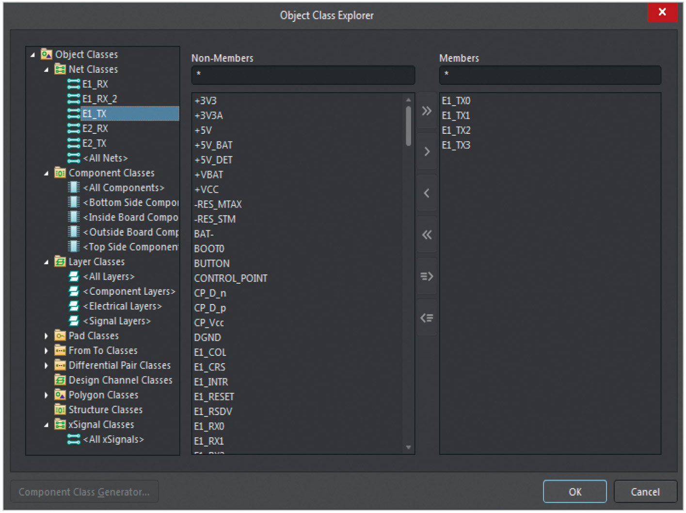686x513 pixels.
Task: Click the remove-all double left arrow button
Action: point(427,235)
